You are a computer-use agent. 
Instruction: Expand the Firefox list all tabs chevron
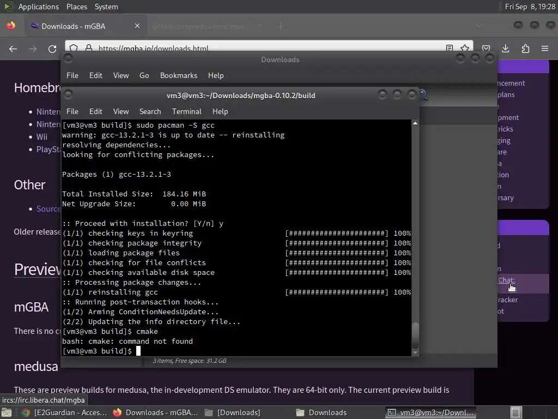click(x=479, y=26)
